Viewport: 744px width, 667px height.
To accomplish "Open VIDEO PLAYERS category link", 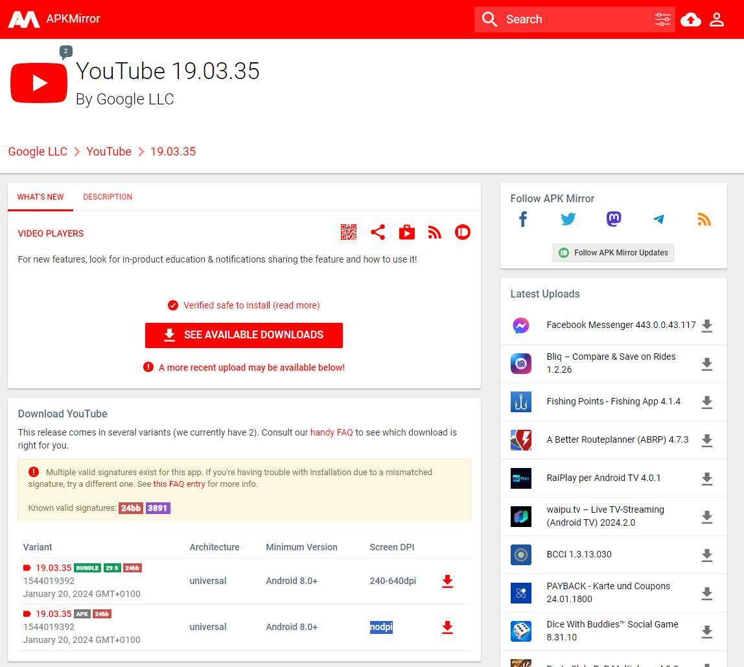I will [x=51, y=233].
